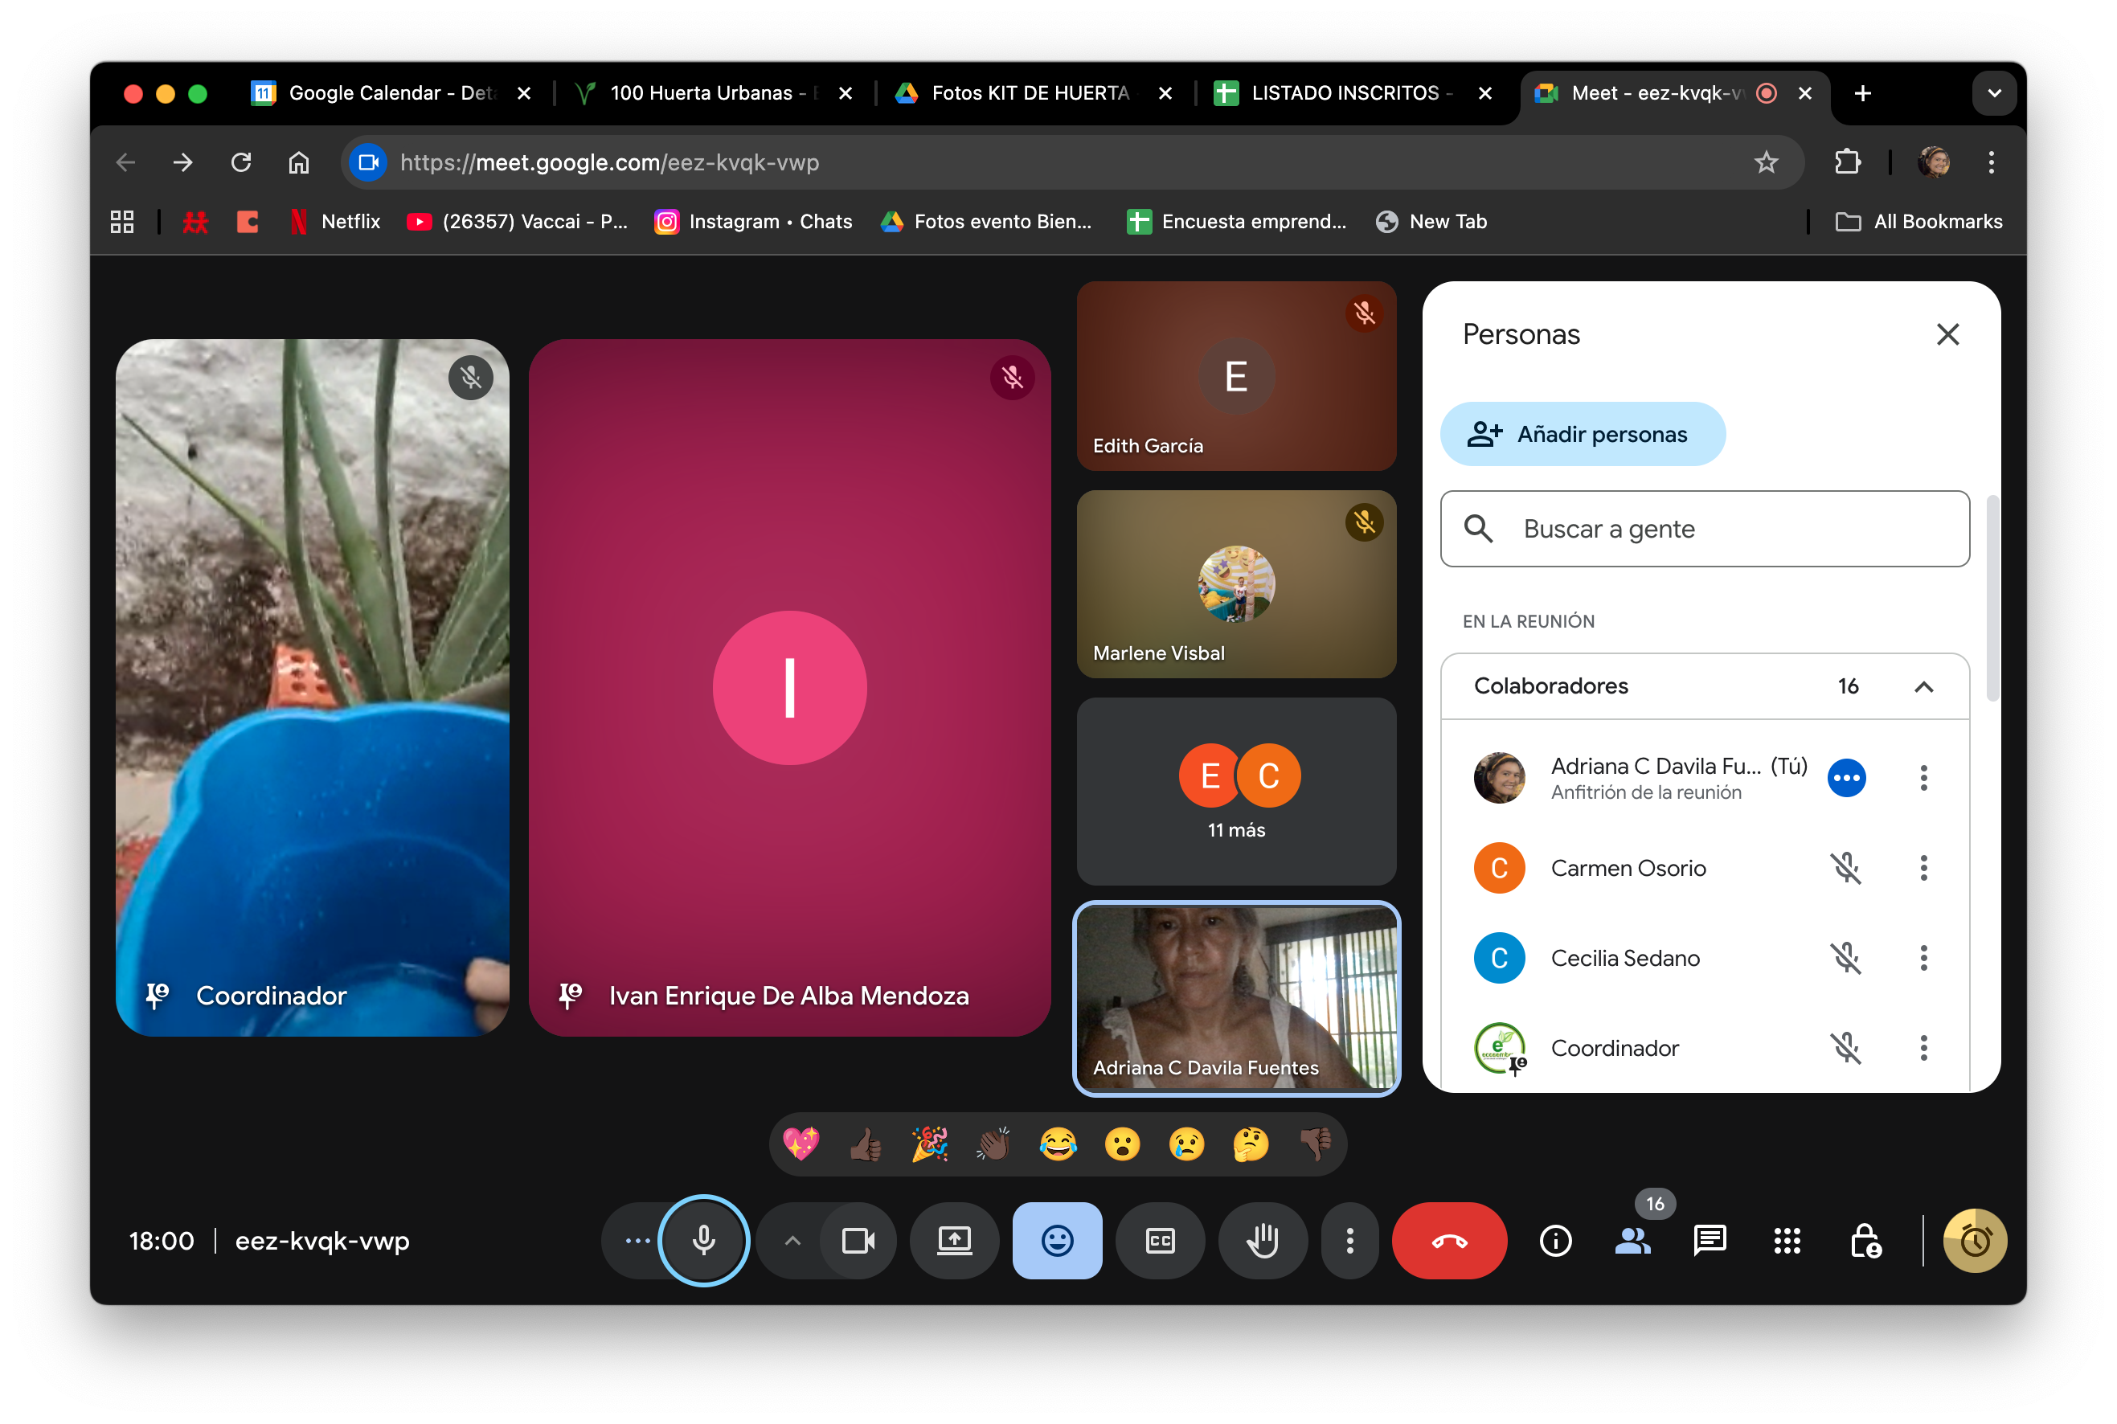Open host controls lock icon
Screen dimensions: 2117x1424
tap(1865, 1241)
